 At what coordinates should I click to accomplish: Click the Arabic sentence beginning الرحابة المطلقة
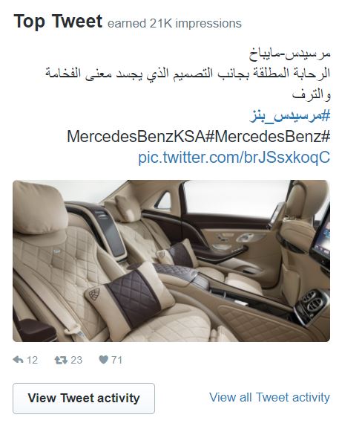coord(188,74)
